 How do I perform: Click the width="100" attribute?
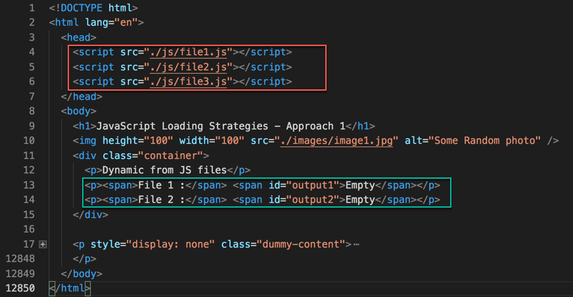(x=212, y=141)
